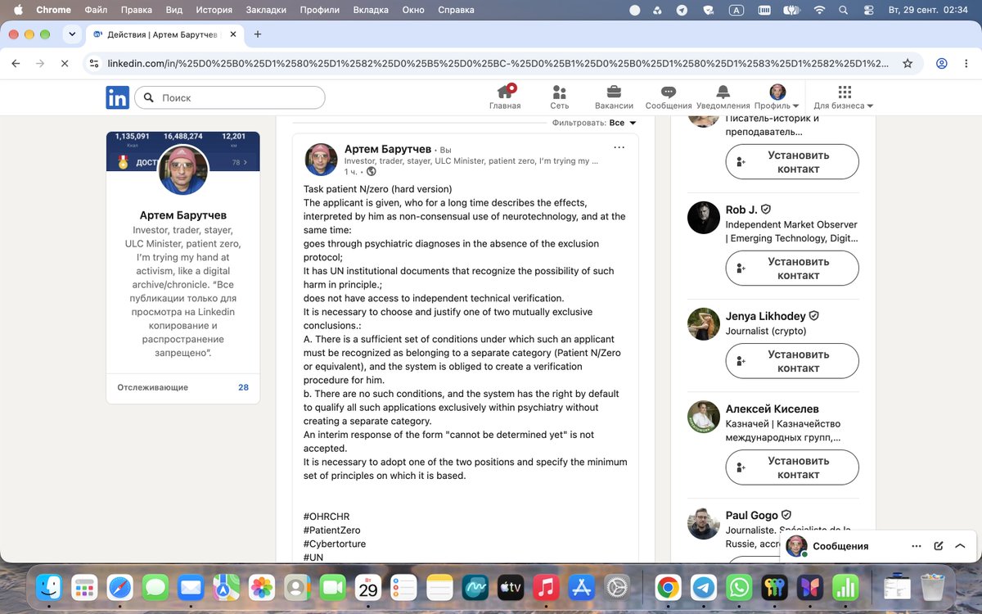Open a new Chrome tab
The height and width of the screenshot is (614, 982).
(258, 34)
